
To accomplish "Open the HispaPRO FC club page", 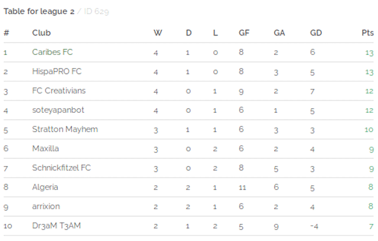I will pos(57,71).
